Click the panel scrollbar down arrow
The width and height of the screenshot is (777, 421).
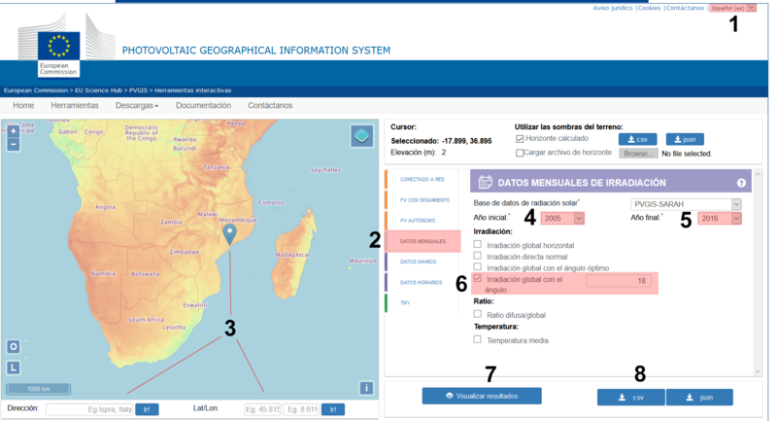[758, 371]
